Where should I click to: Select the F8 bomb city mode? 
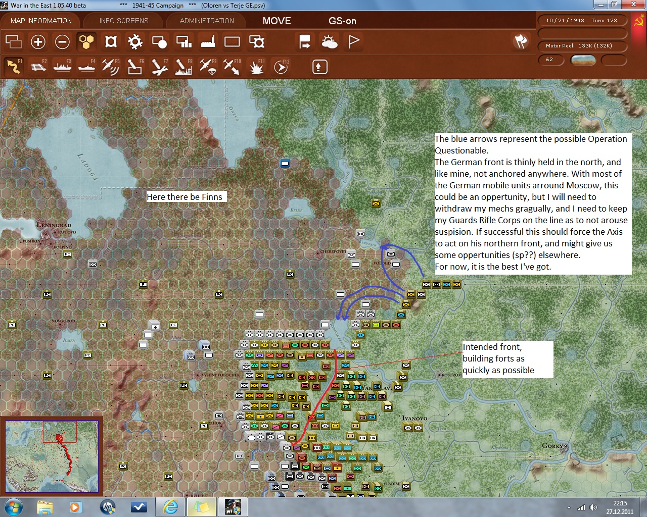click(x=183, y=67)
